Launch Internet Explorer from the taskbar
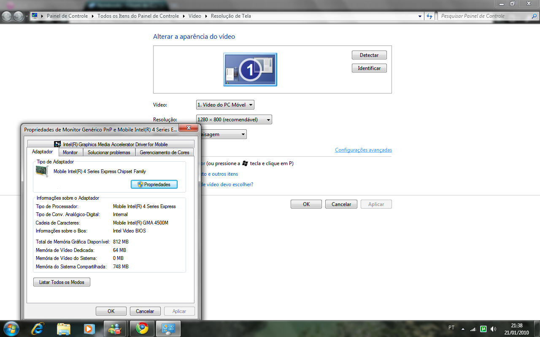Viewport: 540px width, 337px height. (x=38, y=329)
